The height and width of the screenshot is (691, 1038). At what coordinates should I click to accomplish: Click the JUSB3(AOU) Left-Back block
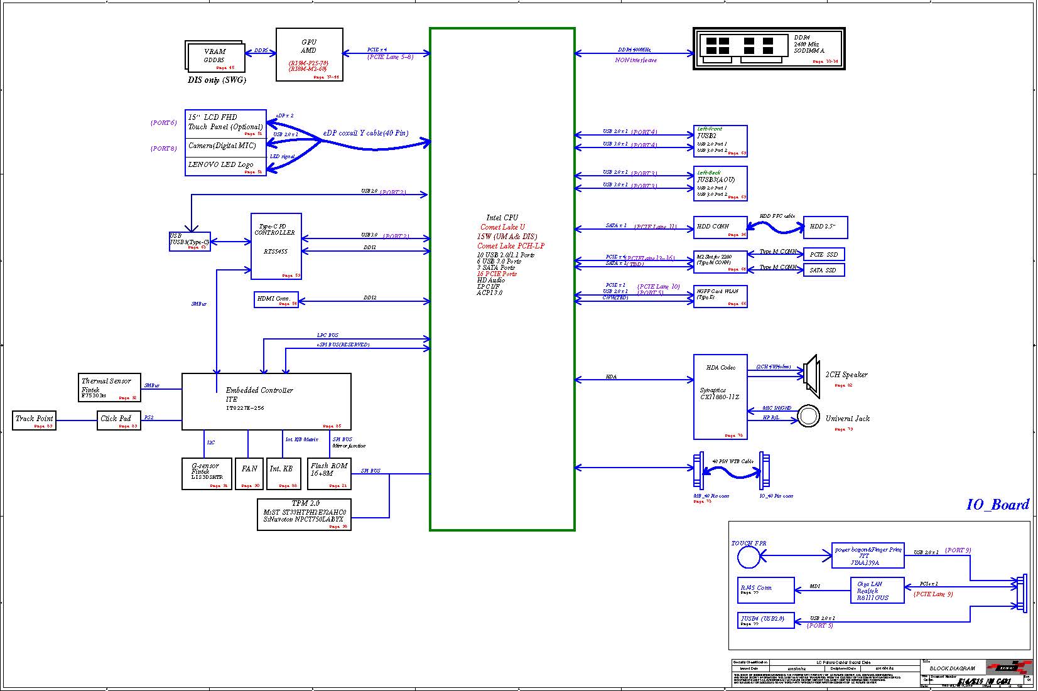click(720, 183)
